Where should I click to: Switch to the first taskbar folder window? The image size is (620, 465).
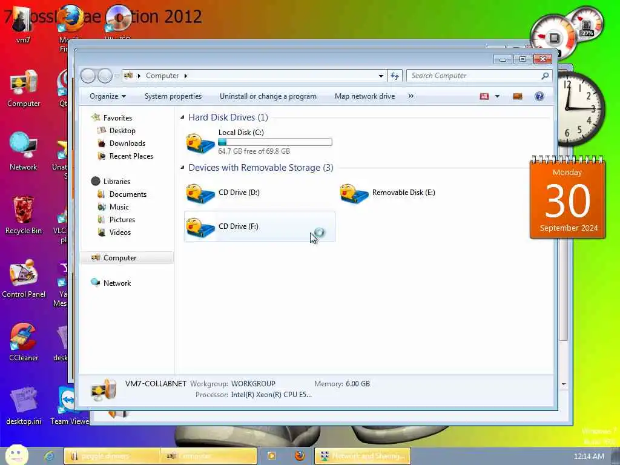tap(112, 456)
